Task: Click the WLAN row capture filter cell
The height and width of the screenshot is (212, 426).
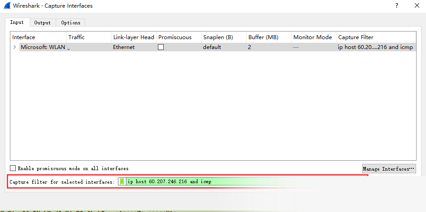Action: pos(375,47)
